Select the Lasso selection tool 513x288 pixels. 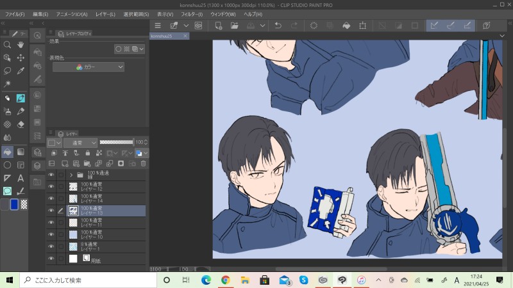7,71
